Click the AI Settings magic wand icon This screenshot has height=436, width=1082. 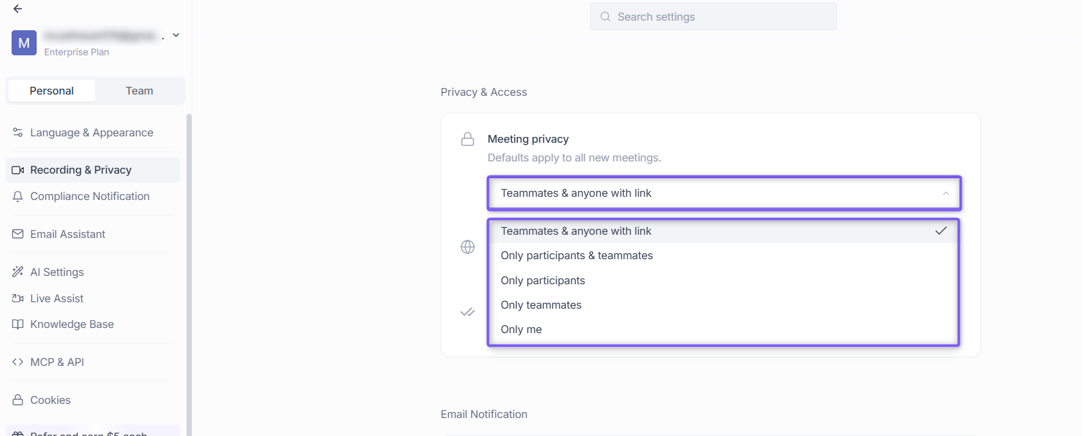[18, 272]
